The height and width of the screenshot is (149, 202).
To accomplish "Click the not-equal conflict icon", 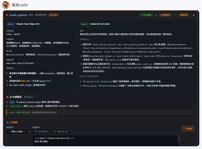I will pos(156,15).
